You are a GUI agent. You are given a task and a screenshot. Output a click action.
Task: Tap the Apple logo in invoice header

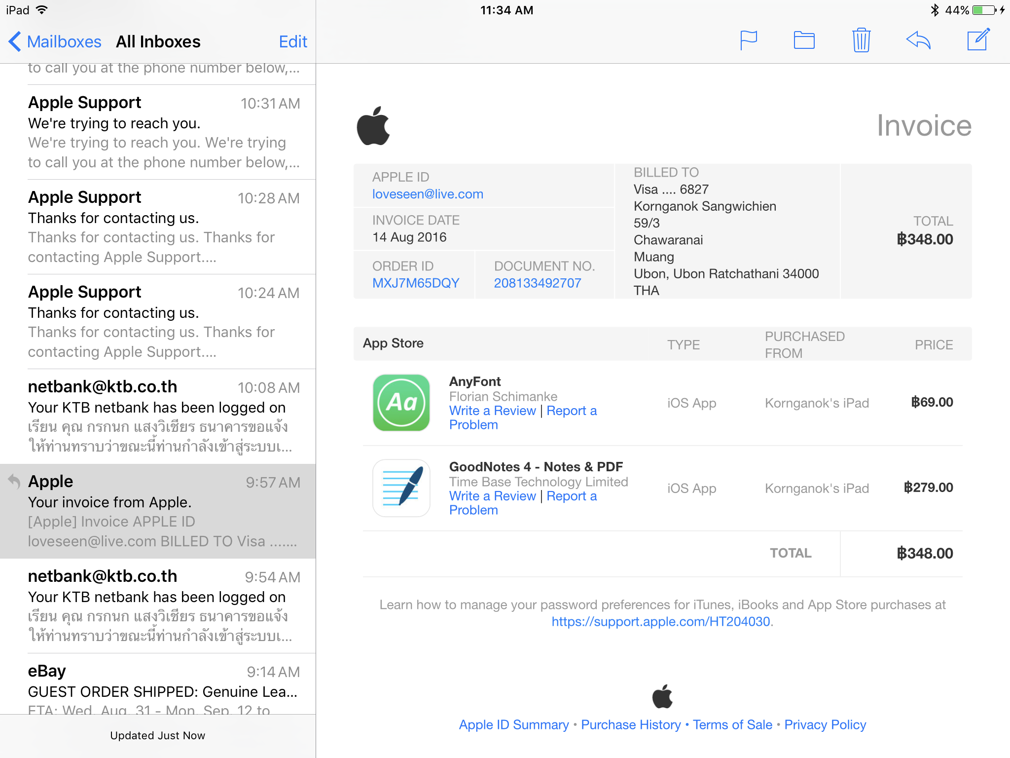[373, 126]
